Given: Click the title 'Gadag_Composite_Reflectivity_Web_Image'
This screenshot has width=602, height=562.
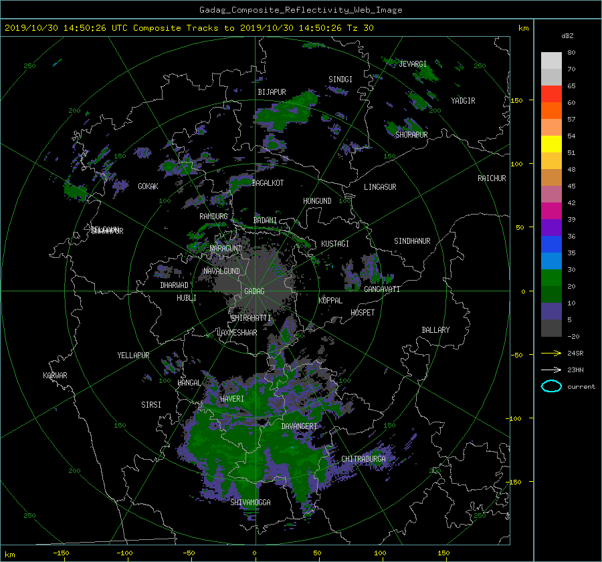Looking at the screenshot, I should click(x=300, y=10).
